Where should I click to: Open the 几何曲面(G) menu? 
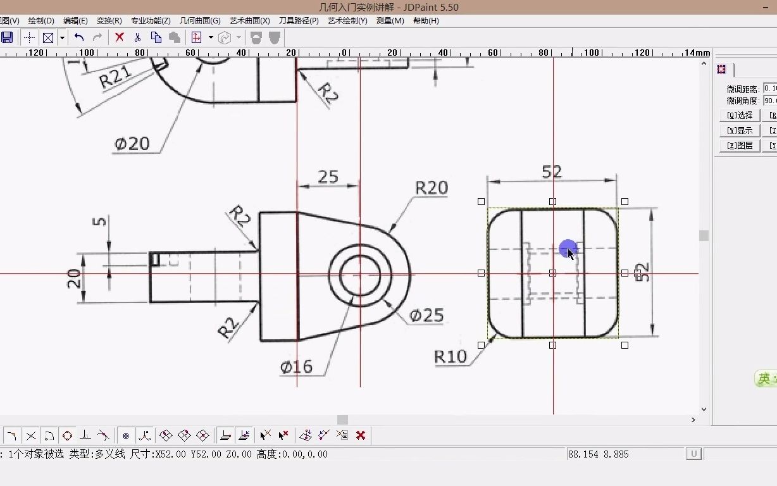(x=200, y=21)
